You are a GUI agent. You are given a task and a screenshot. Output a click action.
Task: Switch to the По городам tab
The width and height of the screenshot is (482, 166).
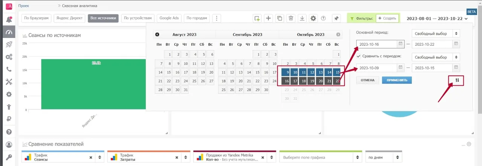pyautogui.click(x=197, y=18)
